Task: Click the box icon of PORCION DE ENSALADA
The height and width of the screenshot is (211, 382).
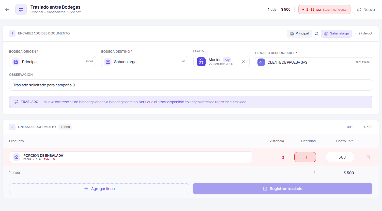Action: (x=17, y=157)
